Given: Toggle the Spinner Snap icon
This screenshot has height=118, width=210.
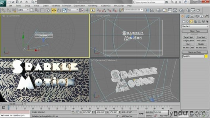Looking at the screenshot, I should tap(114, 10).
